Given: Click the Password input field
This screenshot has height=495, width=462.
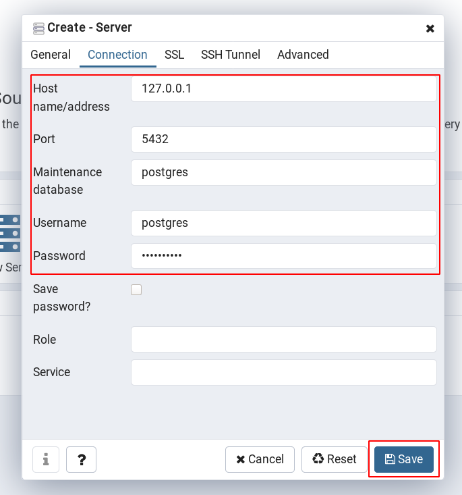Looking at the screenshot, I should [284, 256].
